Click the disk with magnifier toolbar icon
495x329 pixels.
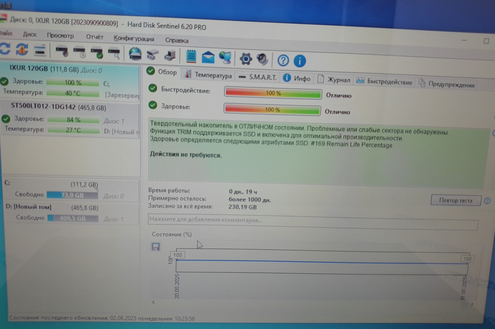pyautogui.click(x=115, y=53)
